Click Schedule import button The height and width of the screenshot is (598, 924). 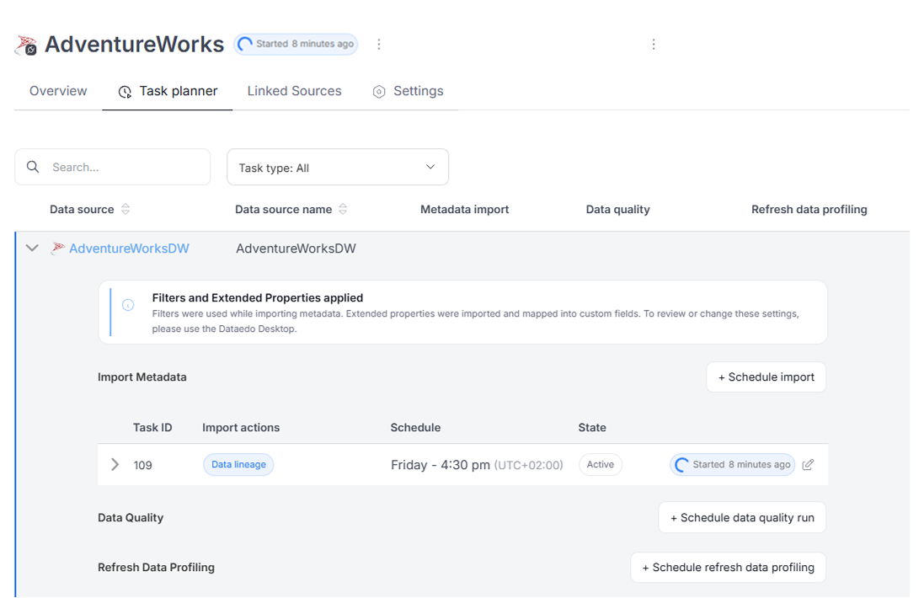pyautogui.click(x=766, y=377)
